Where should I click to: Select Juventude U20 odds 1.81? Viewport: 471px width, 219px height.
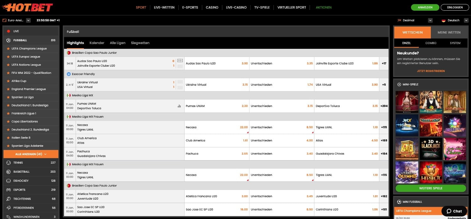[347, 196]
